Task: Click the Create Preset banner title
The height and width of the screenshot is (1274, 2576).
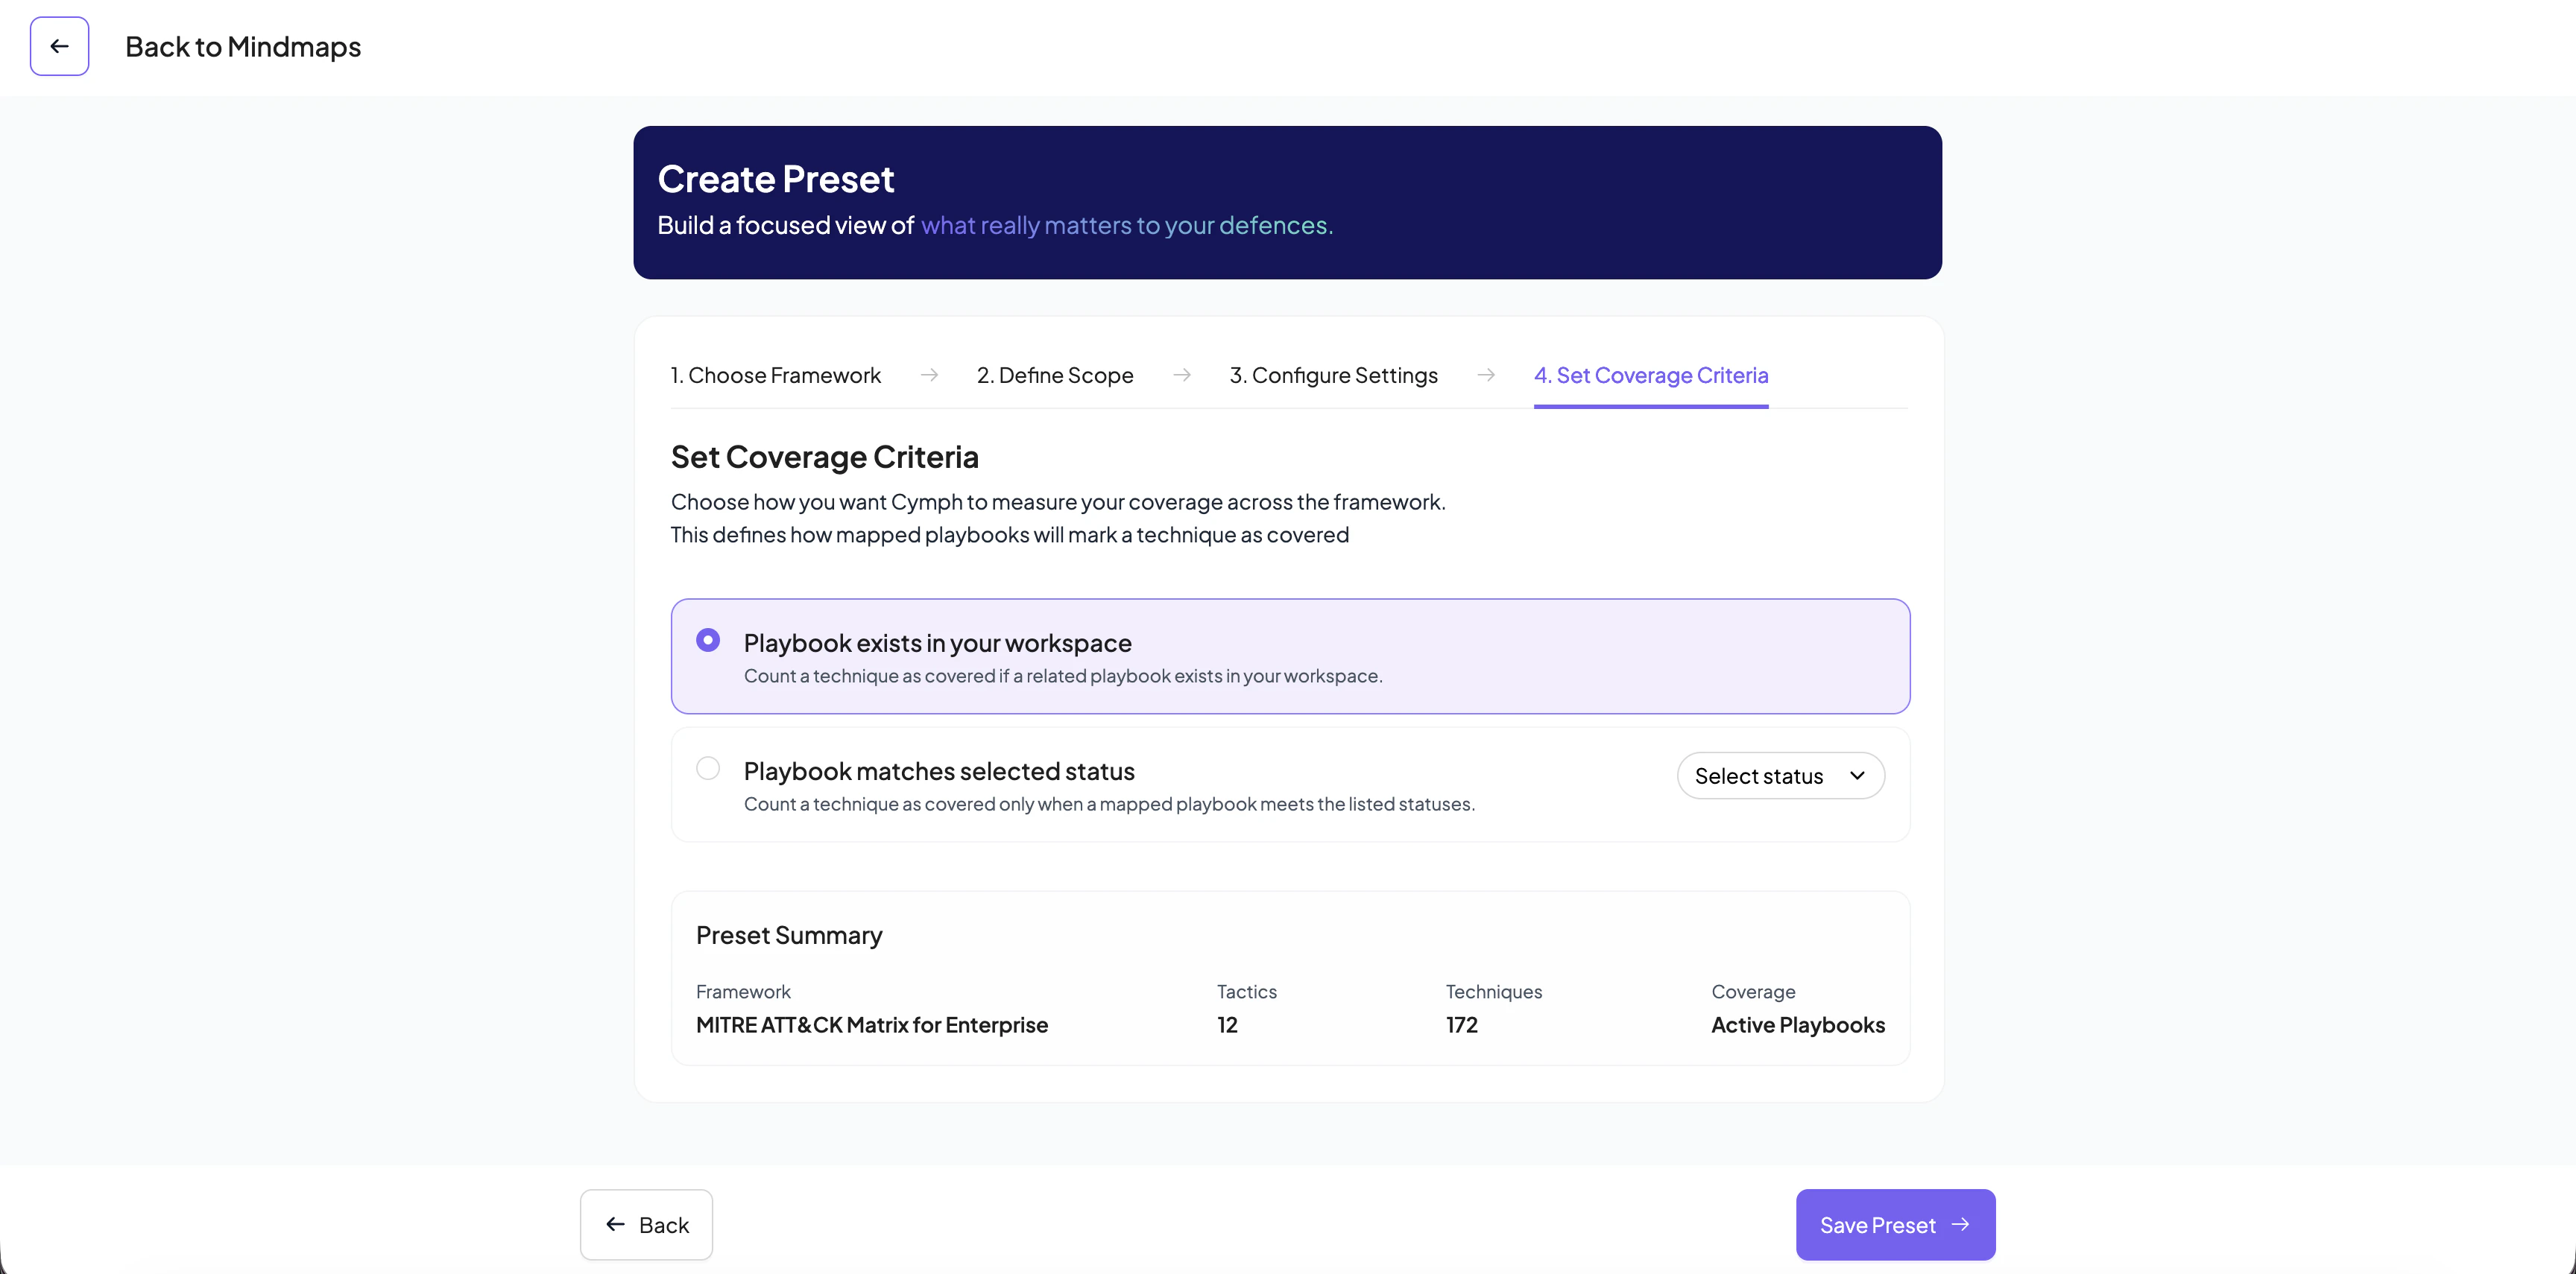Action: (x=775, y=179)
